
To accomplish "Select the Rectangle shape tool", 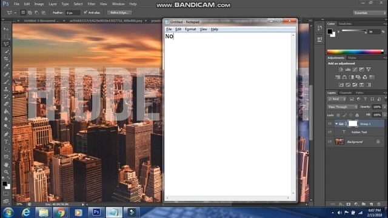I will (x=6, y=157).
